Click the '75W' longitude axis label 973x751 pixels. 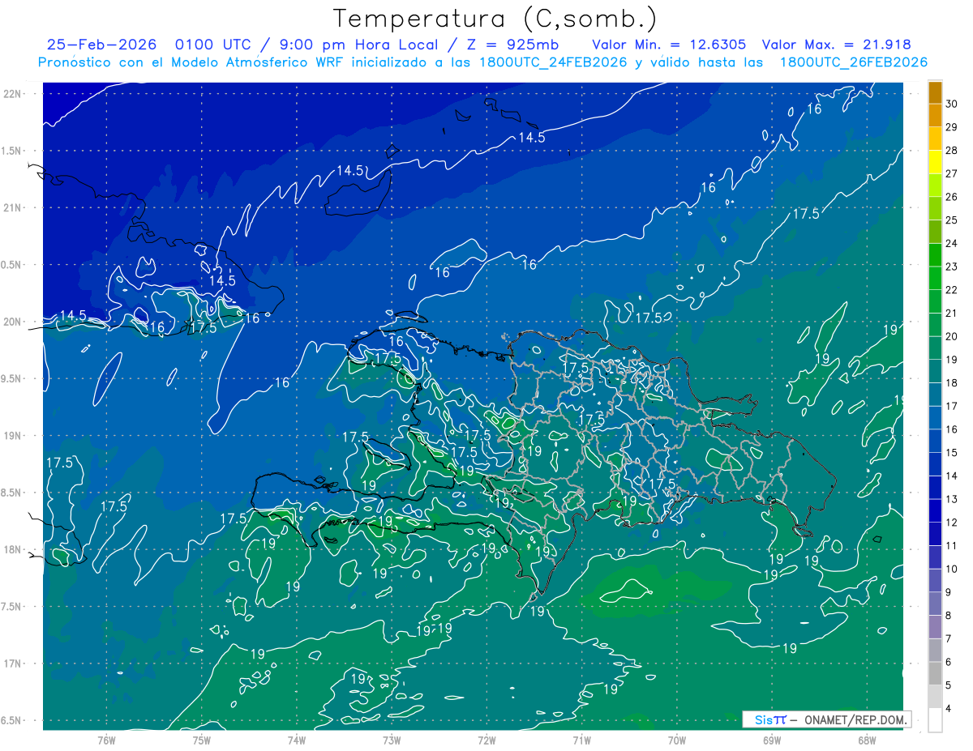click(x=201, y=740)
